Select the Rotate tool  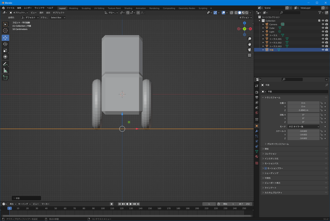[x=5, y=44]
